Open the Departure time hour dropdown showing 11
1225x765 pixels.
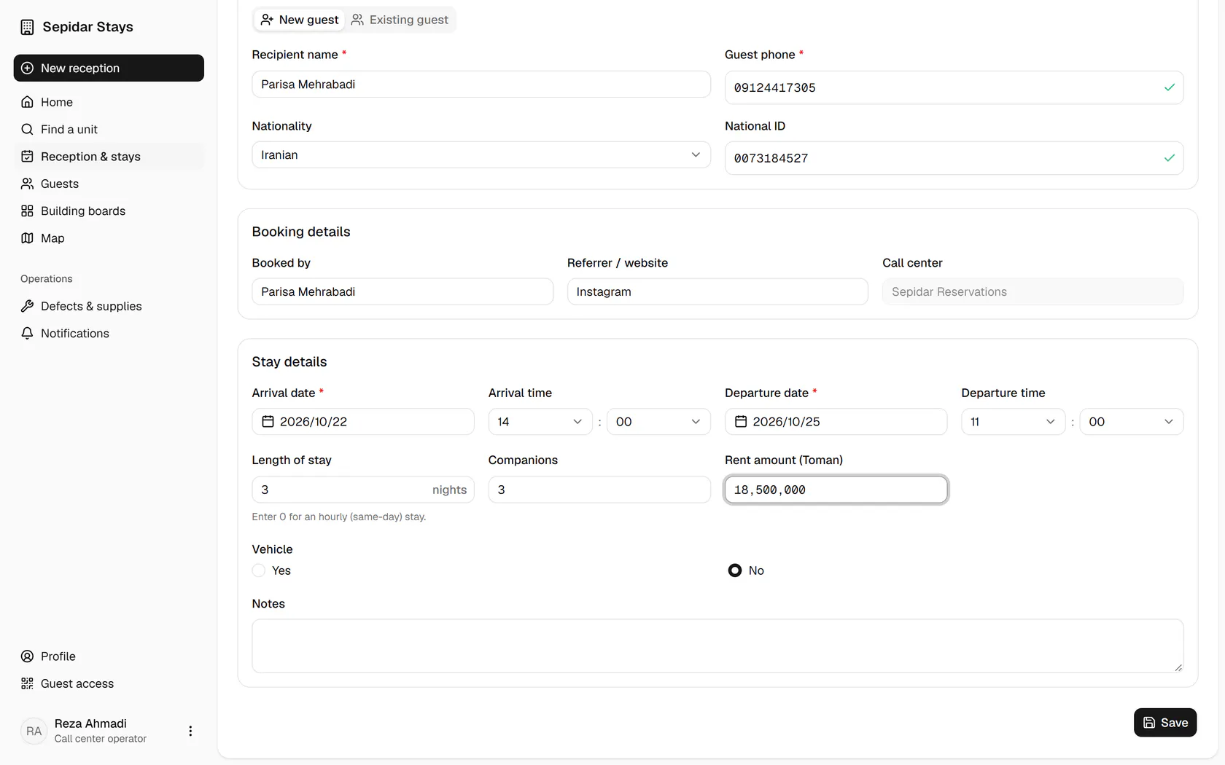(1014, 422)
